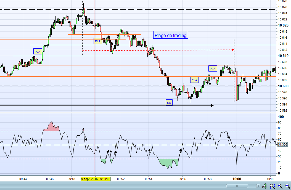Click the '10:00' bold time axis label
Screen dimensions: 291x190
click(x=237, y=179)
